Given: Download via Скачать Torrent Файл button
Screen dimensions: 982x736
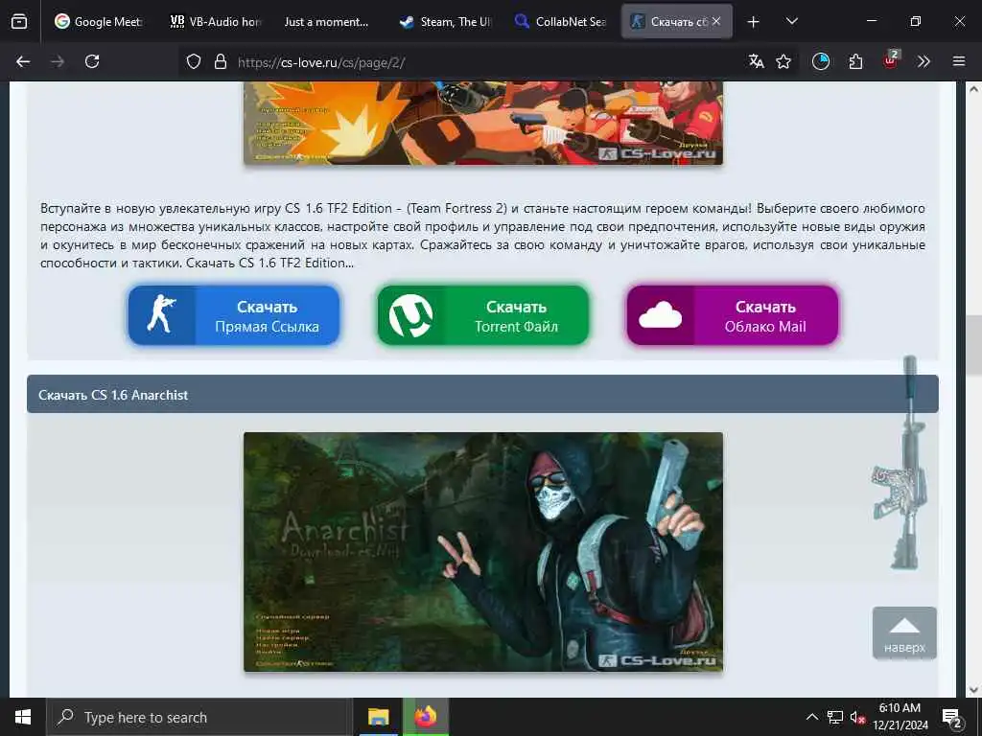Looking at the screenshot, I should (x=483, y=315).
